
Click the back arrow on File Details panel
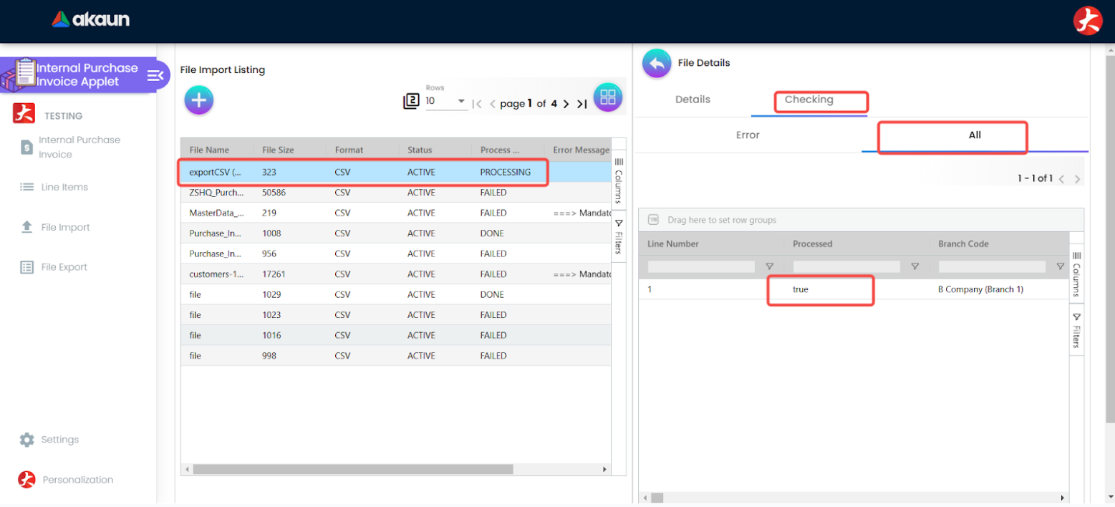[x=656, y=63]
